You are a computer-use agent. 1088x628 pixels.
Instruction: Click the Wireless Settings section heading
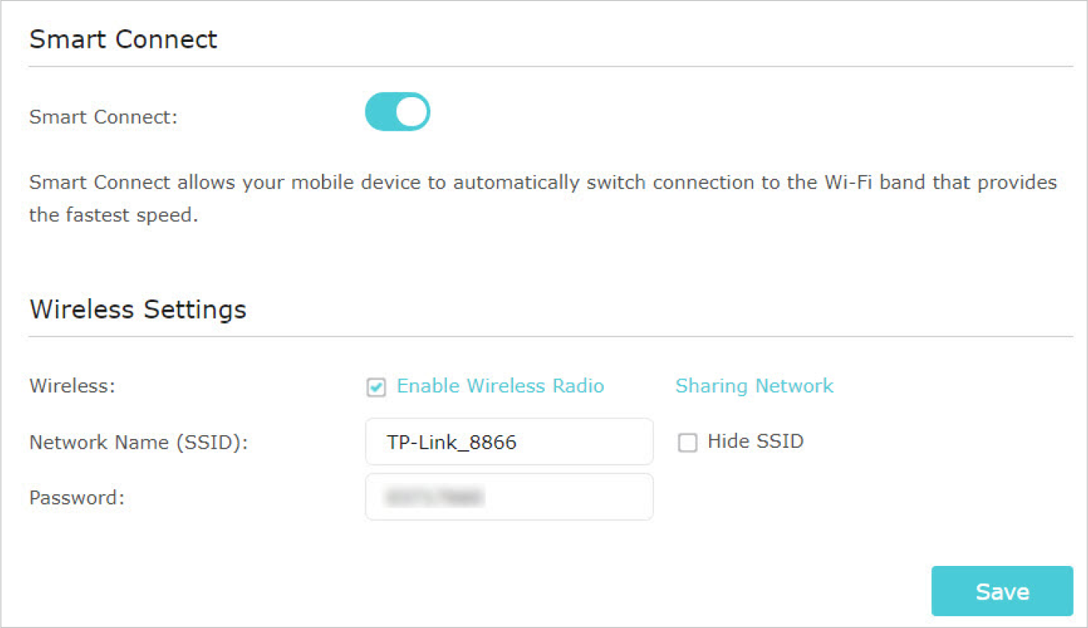(x=137, y=309)
